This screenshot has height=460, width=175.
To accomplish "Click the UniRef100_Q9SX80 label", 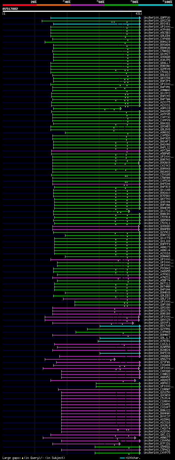I will click(x=157, y=308).
